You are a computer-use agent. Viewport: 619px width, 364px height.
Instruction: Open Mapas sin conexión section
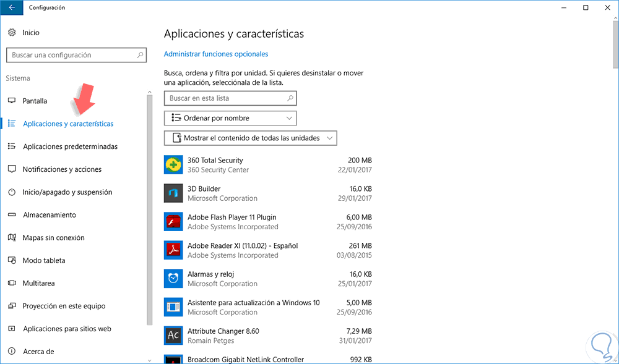pos(53,237)
